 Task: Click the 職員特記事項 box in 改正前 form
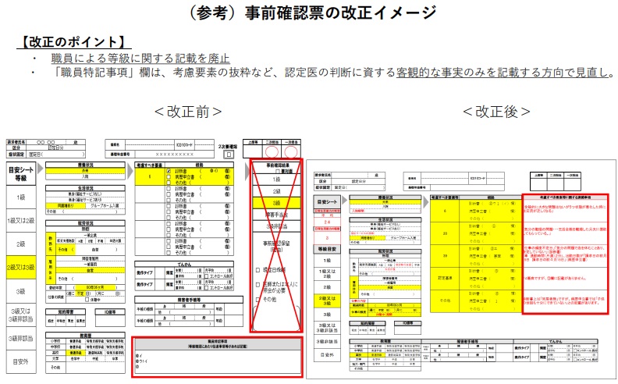point(216,356)
